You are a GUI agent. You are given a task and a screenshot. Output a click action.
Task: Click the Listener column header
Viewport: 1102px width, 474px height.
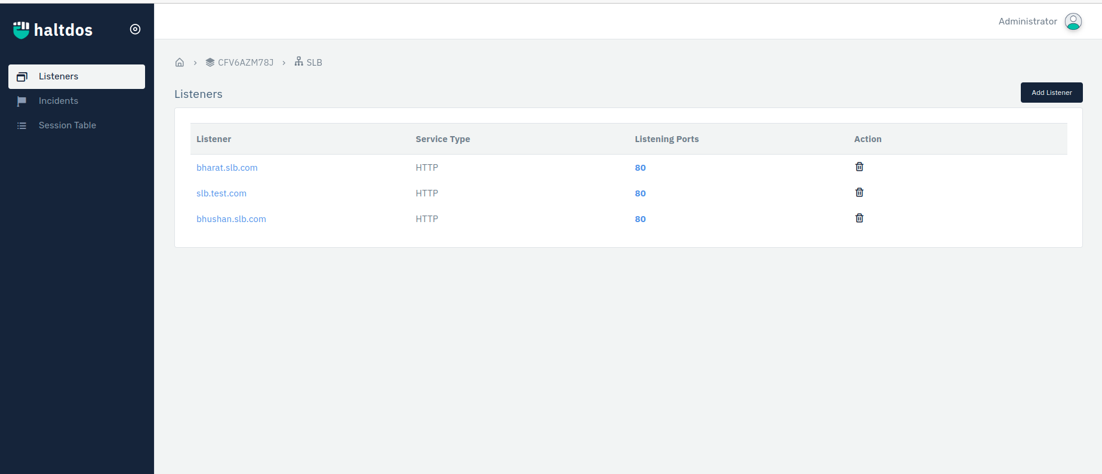[214, 139]
